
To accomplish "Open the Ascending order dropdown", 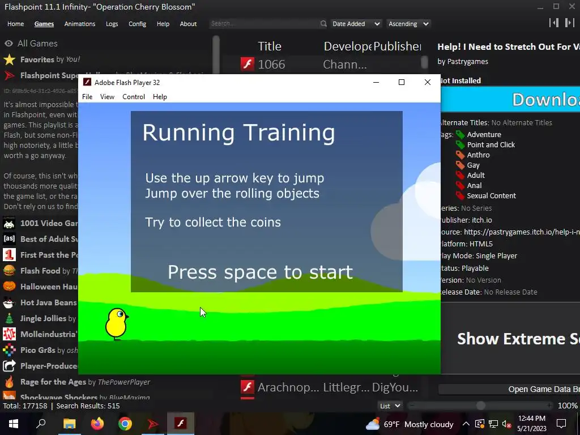I will (x=408, y=24).
